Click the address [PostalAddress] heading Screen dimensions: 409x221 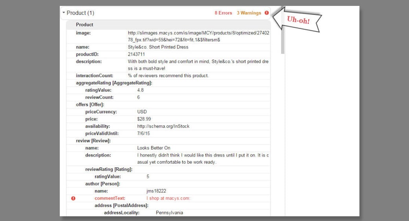[121, 205]
